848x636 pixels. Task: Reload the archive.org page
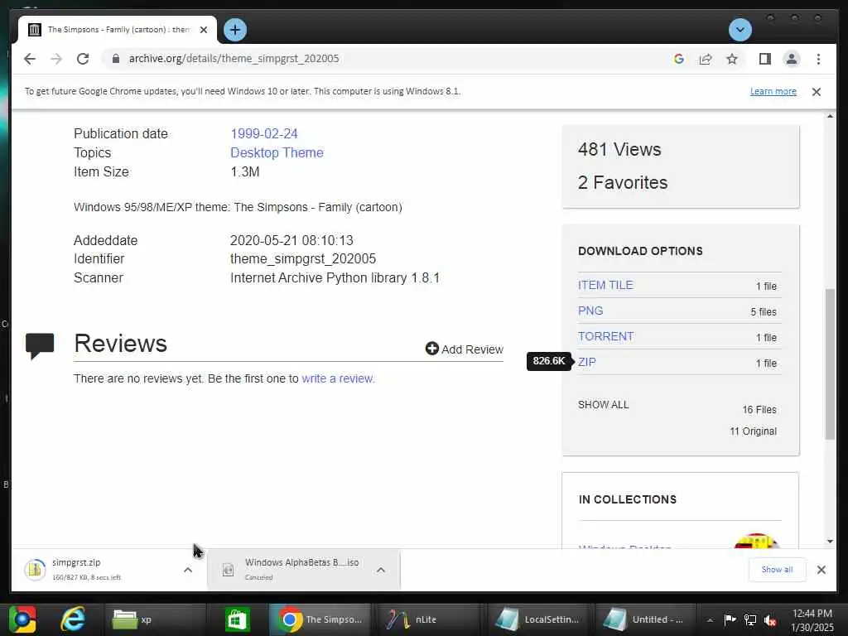83,59
